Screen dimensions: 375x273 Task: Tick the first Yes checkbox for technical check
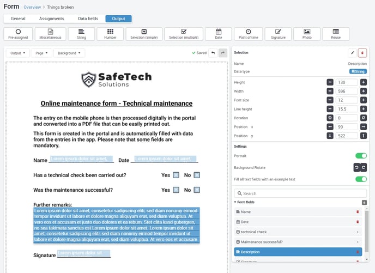176,175
